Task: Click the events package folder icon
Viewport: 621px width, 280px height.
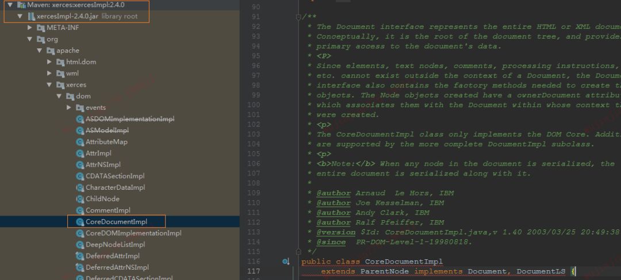Action: [x=80, y=108]
